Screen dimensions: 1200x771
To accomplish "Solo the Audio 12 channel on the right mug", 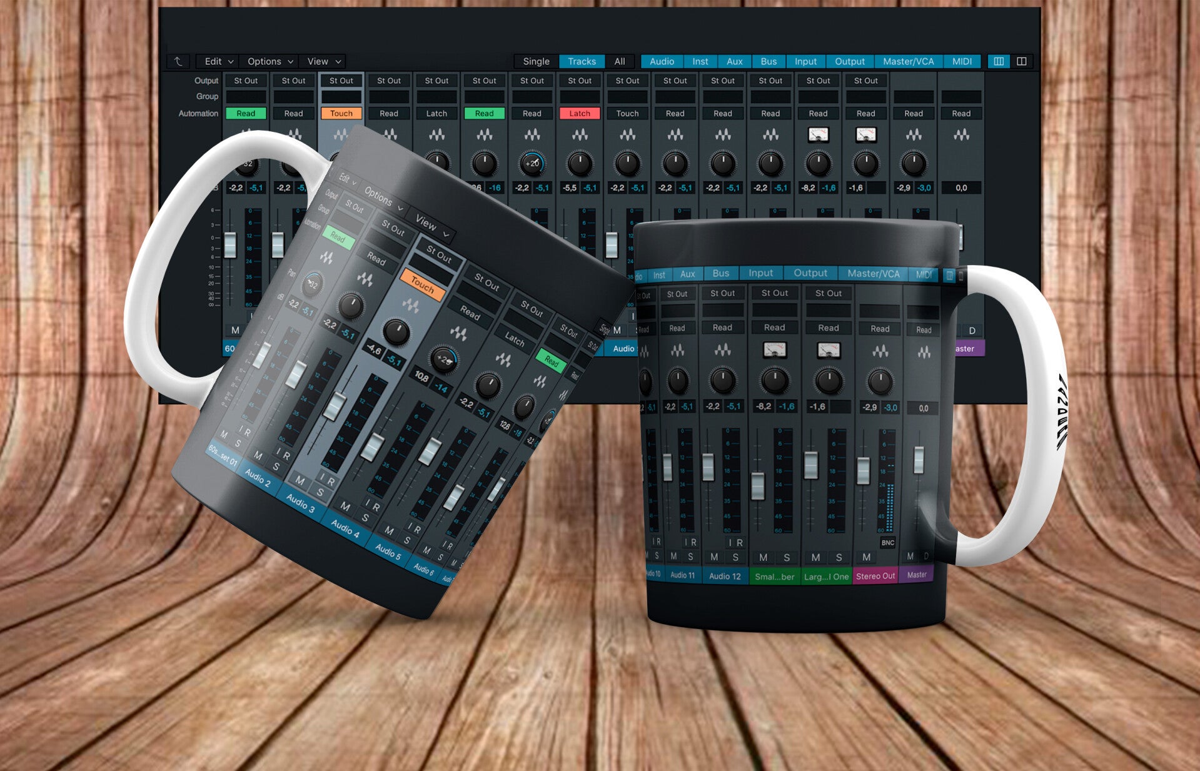I will 735,557.
